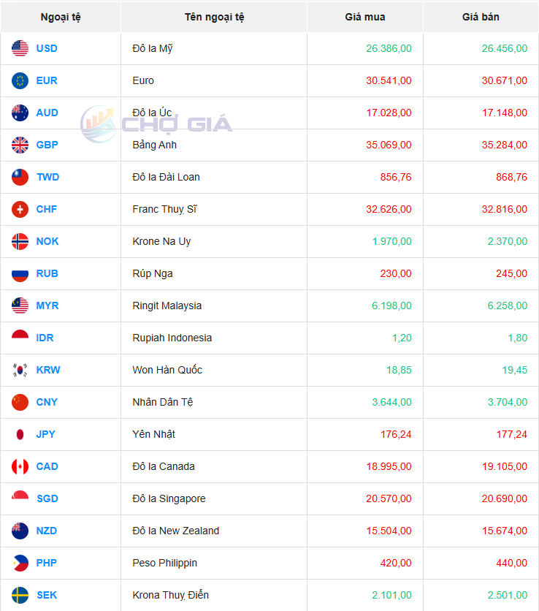The width and height of the screenshot is (539, 611).
Task: Open the JPY currency link
Action: click(46, 435)
